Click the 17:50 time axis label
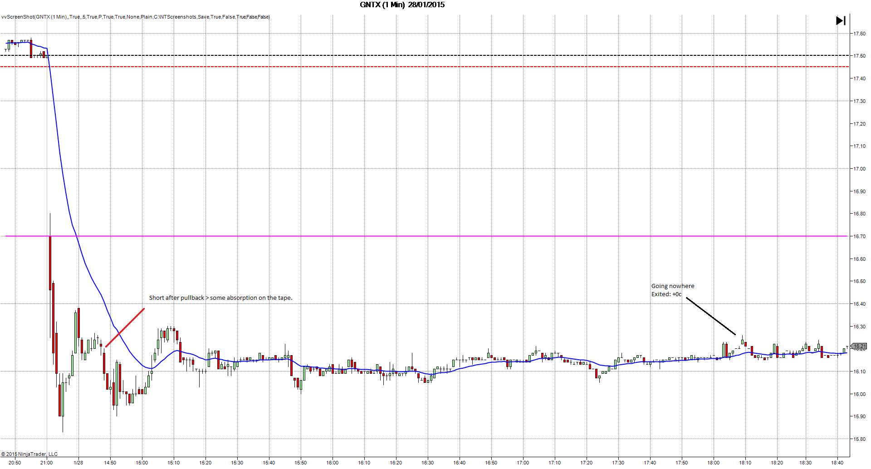The width and height of the screenshot is (871, 469). [x=682, y=463]
